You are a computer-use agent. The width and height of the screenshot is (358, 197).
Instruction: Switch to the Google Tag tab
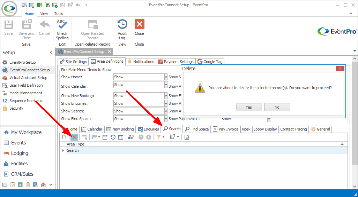210,62
